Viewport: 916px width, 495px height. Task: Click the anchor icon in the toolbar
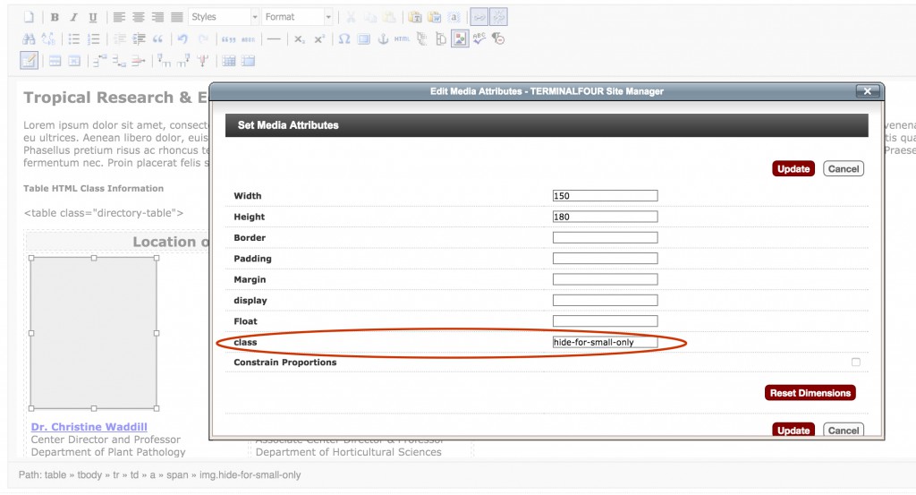pos(383,39)
